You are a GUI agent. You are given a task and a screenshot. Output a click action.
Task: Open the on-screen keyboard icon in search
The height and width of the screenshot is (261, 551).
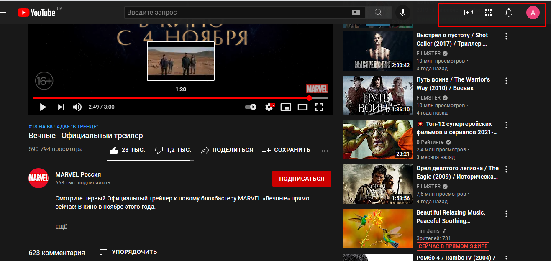pyautogui.click(x=356, y=13)
